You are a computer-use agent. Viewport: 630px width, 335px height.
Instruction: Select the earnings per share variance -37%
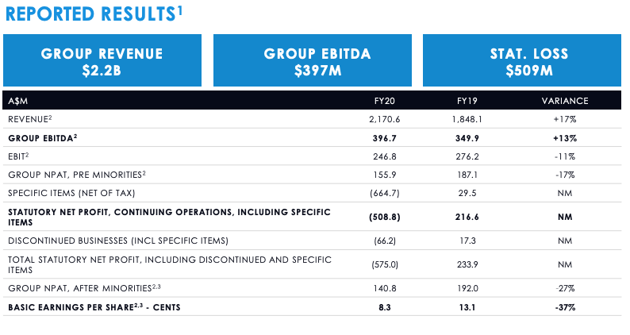564,306
